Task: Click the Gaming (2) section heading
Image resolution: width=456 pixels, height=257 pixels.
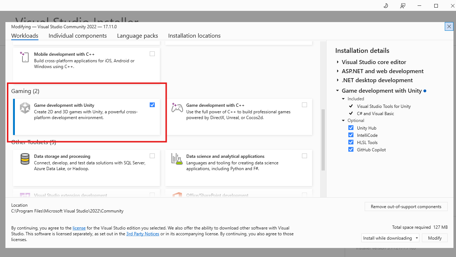Action: pyautogui.click(x=25, y=91)
